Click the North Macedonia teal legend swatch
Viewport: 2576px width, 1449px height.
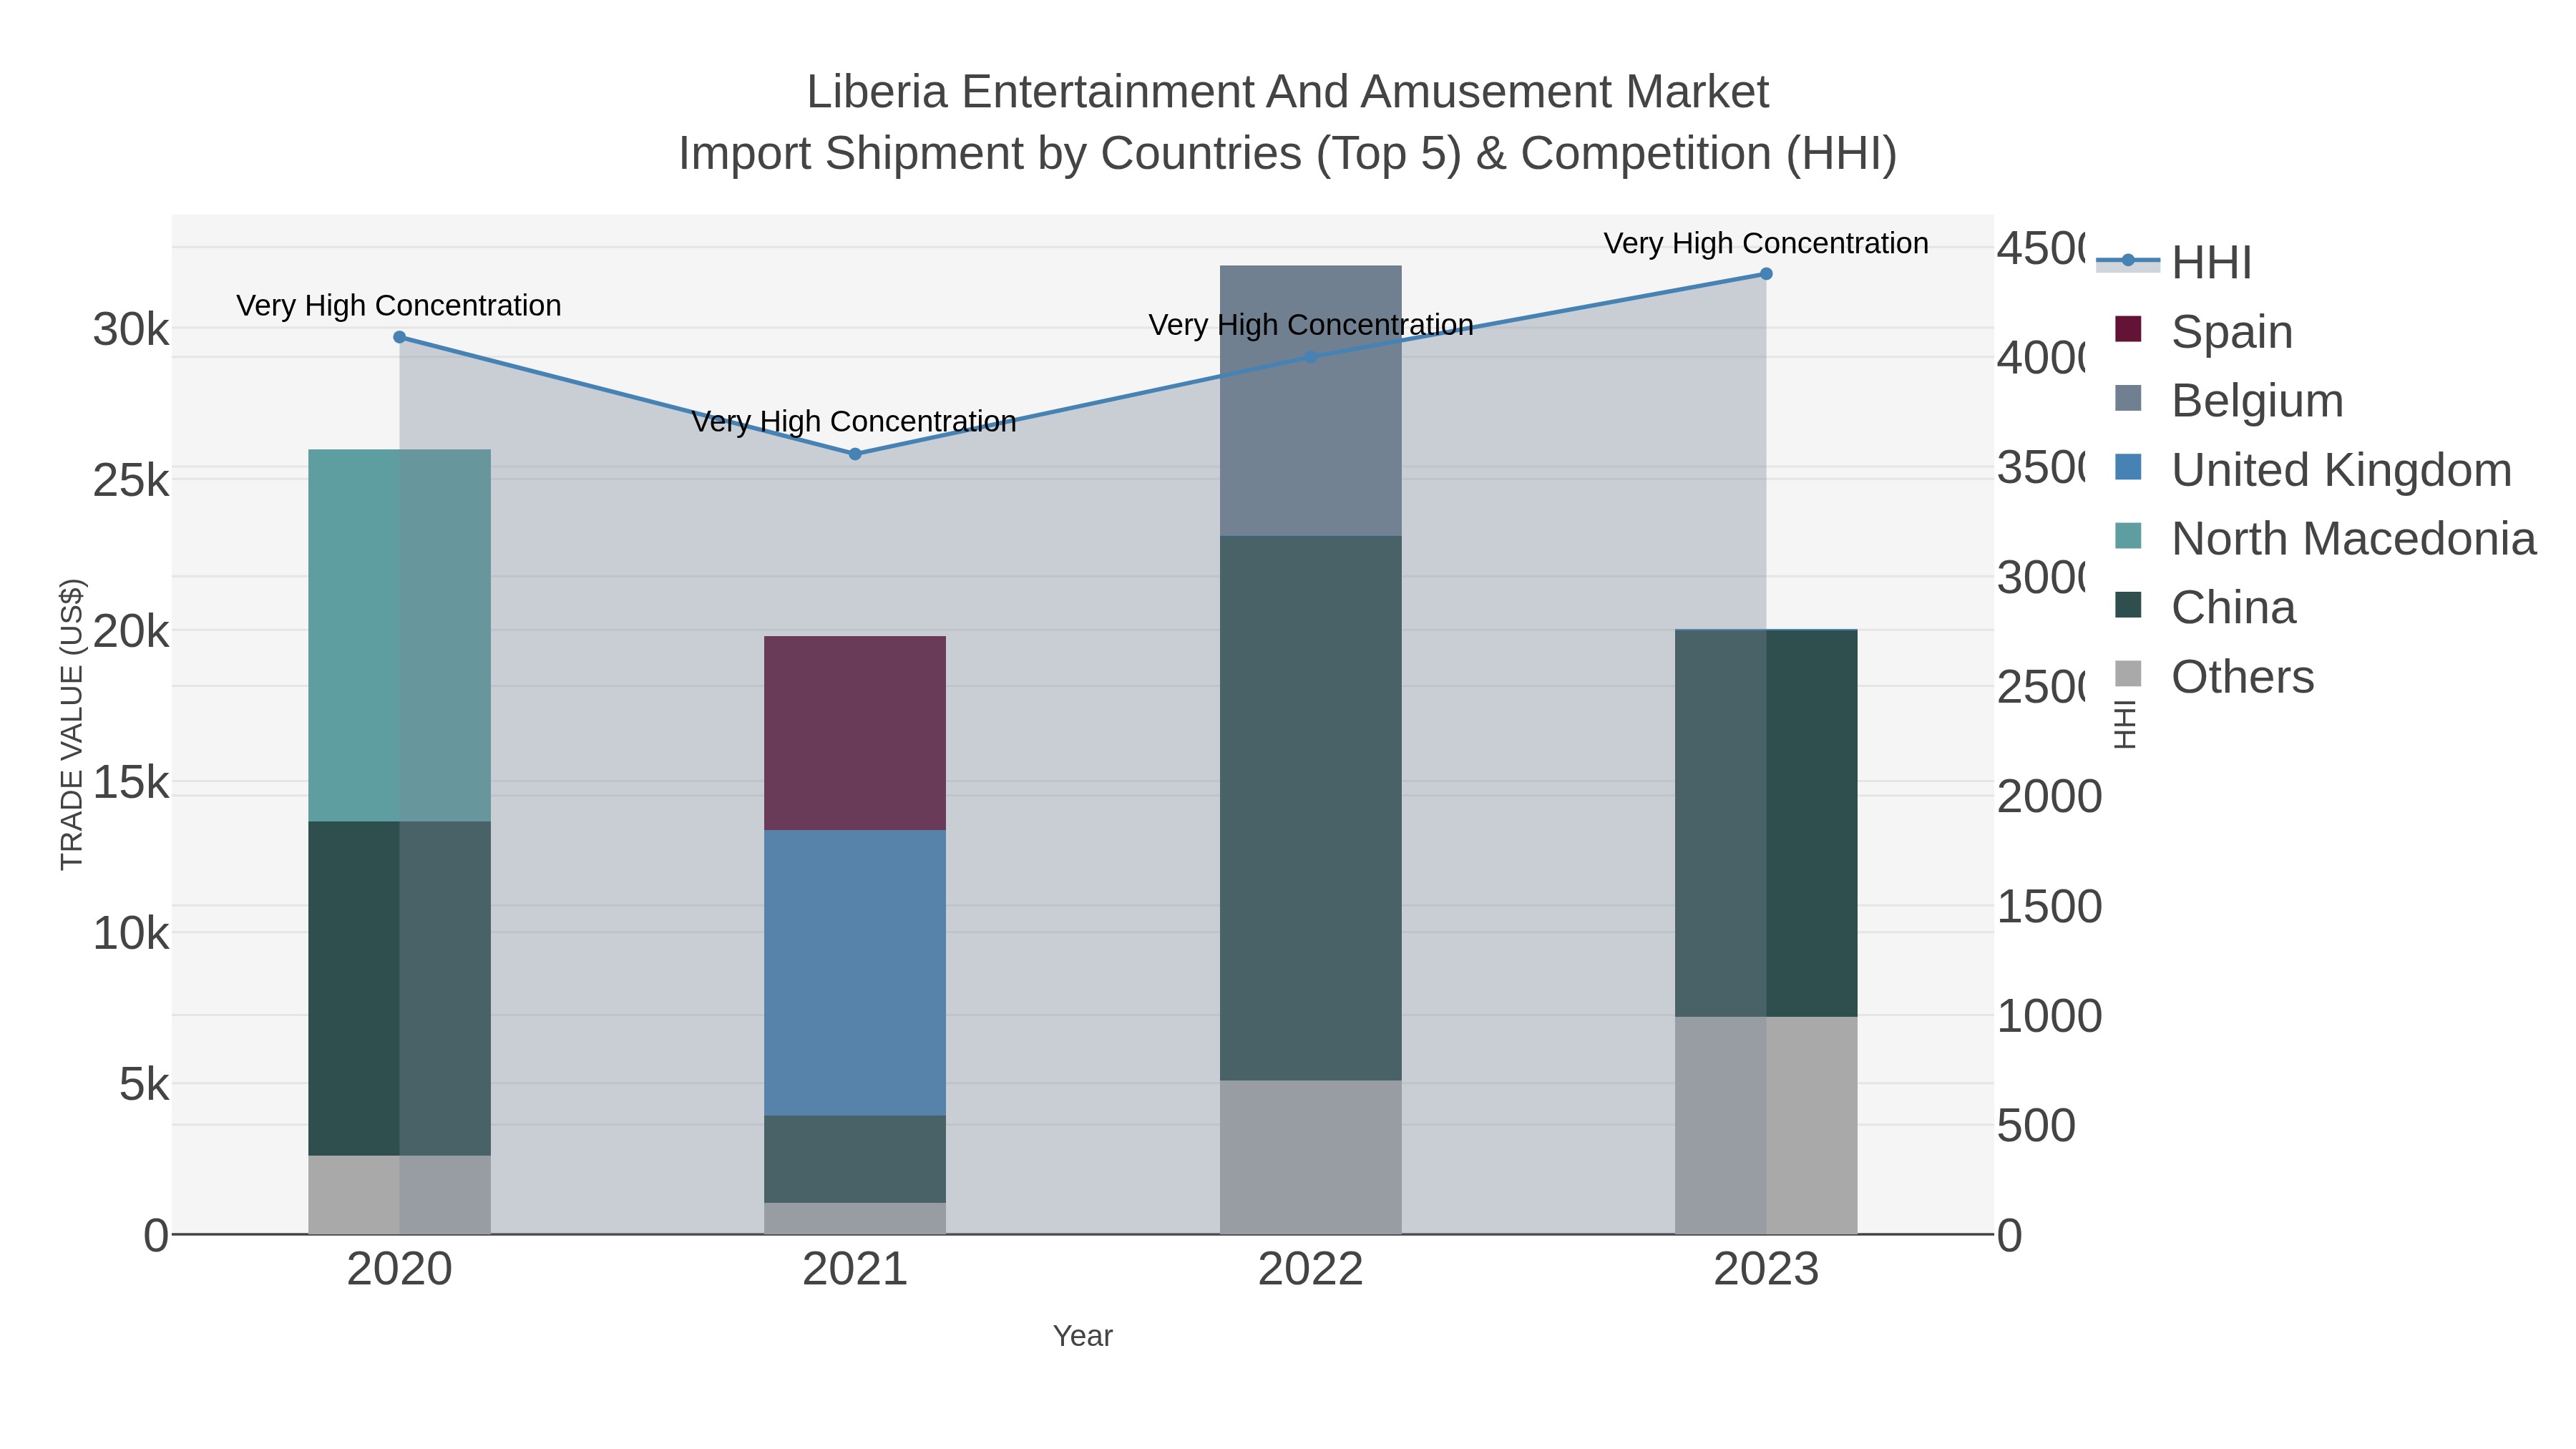pos(2129,536)
